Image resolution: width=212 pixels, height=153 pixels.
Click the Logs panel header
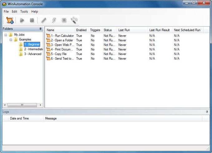106,112
